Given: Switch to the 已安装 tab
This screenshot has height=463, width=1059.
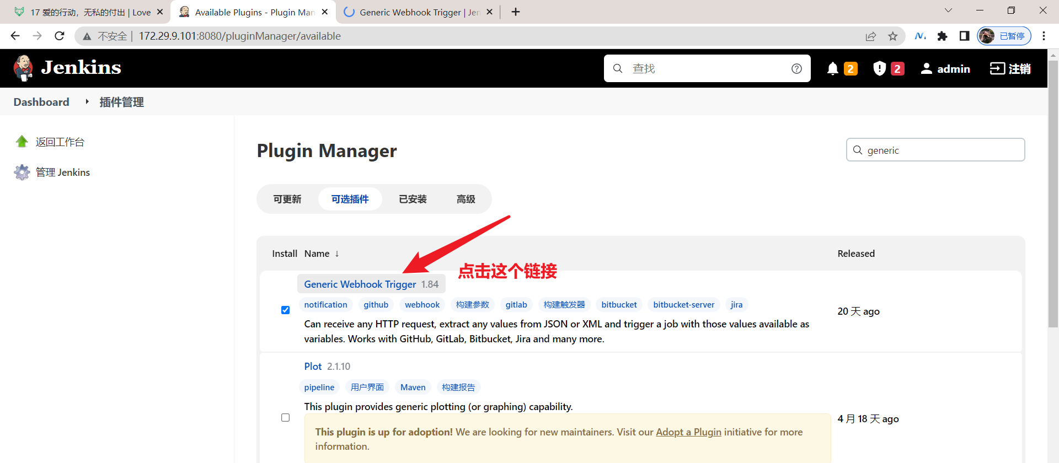Looking at the screenshot, I should pos(413,199).
